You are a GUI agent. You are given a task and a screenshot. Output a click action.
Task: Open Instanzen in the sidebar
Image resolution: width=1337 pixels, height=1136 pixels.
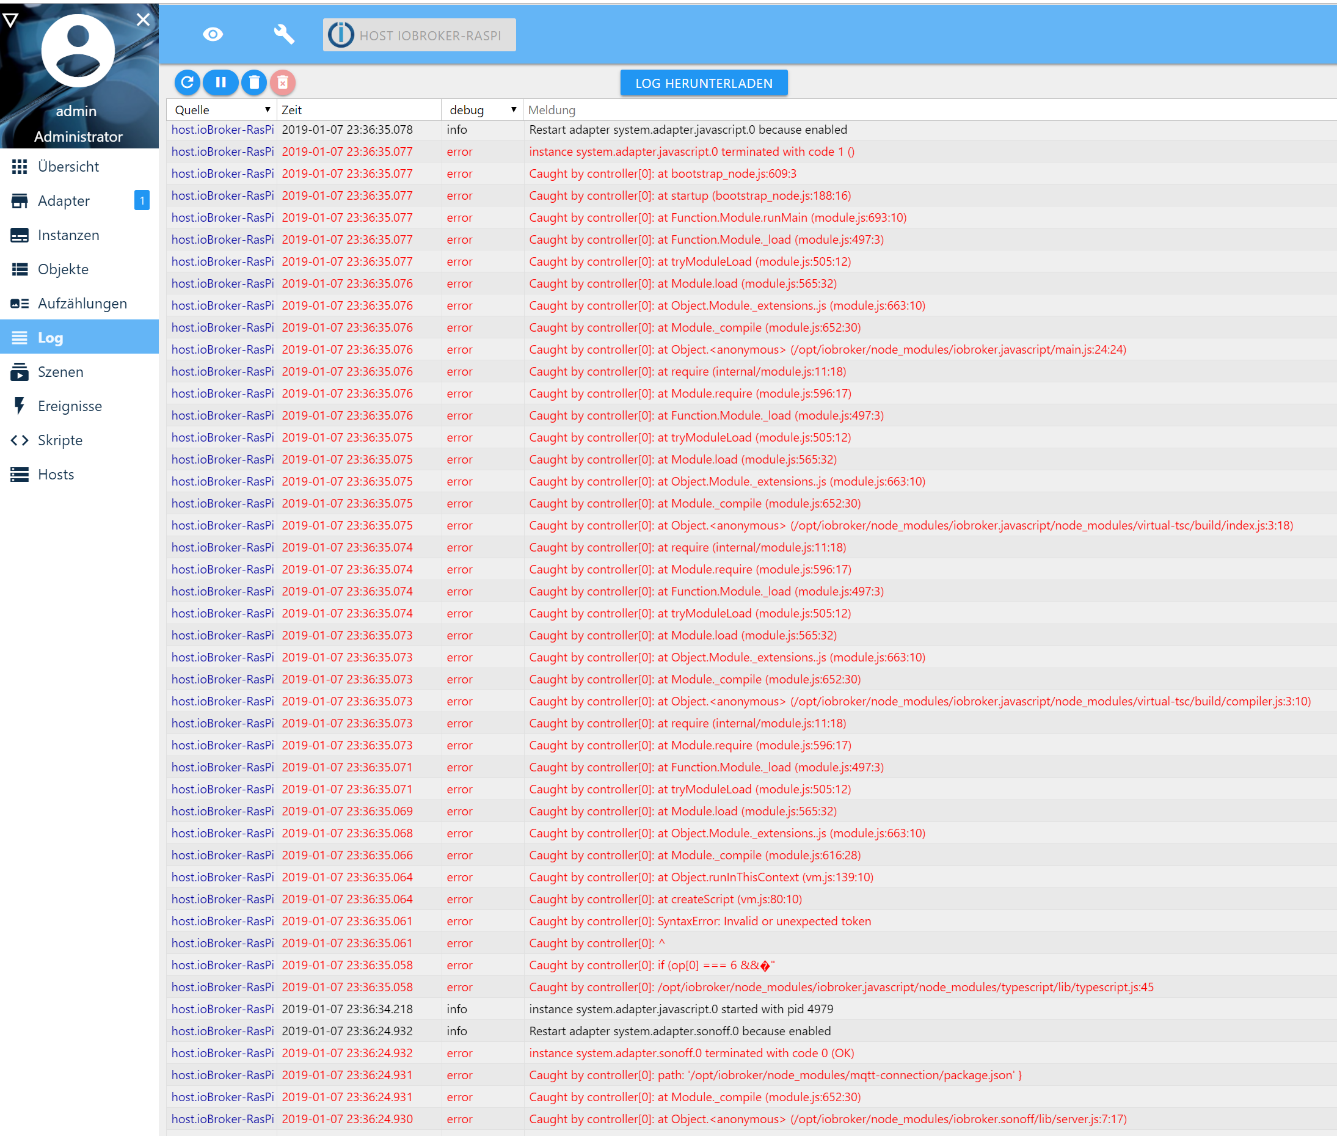(79, 235)
